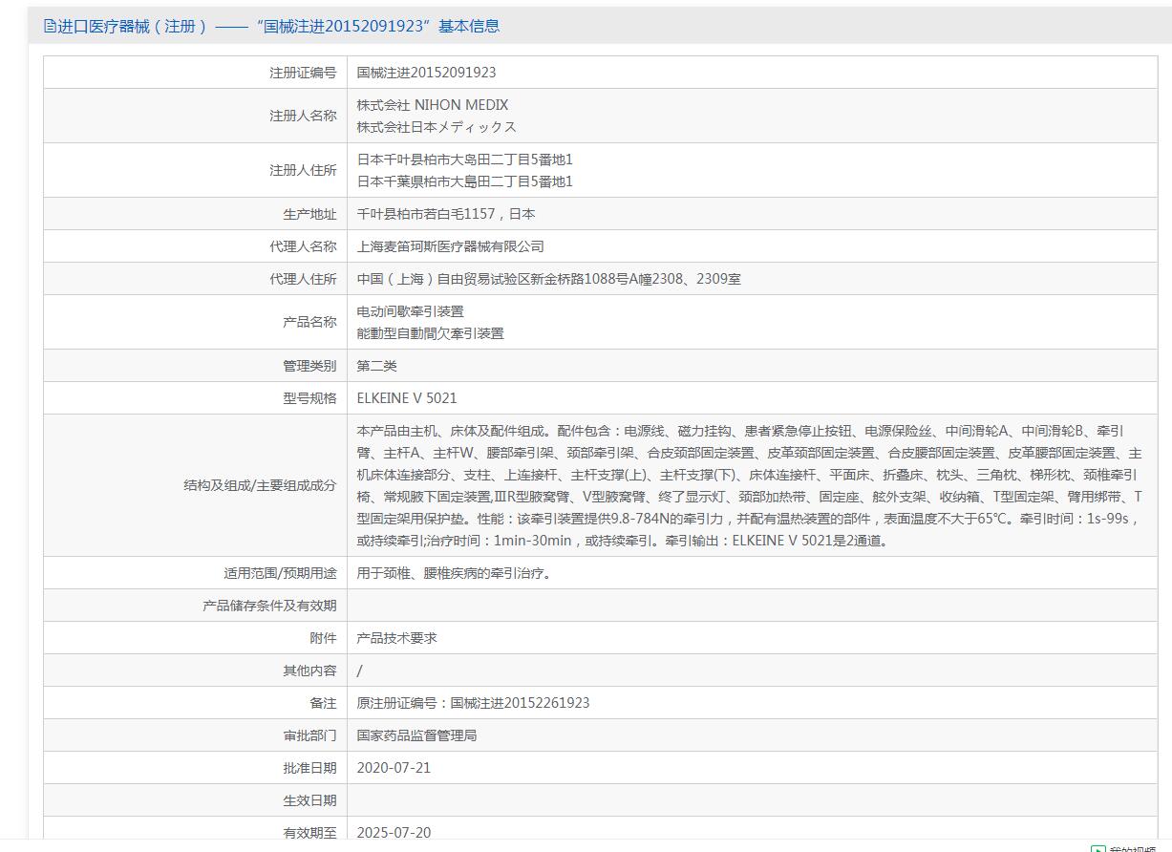Click the 备注 label
The height and width of the screenshot is (852, 1172).
[323, 703]
